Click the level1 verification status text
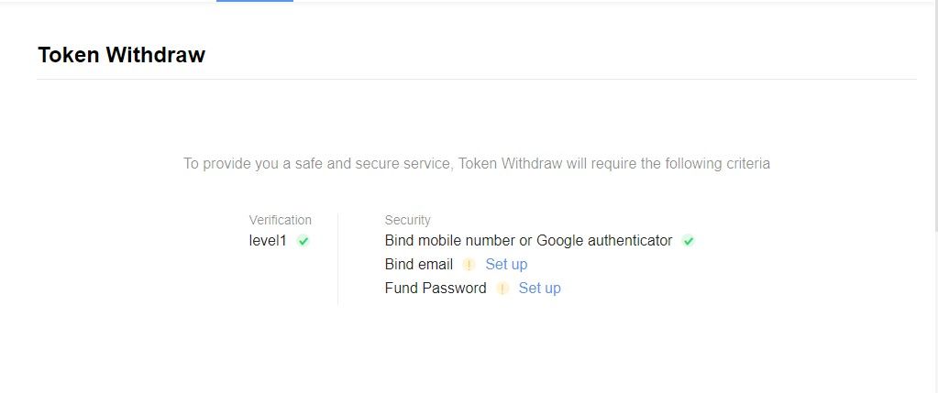938x393 pixels. pos(268,241)
